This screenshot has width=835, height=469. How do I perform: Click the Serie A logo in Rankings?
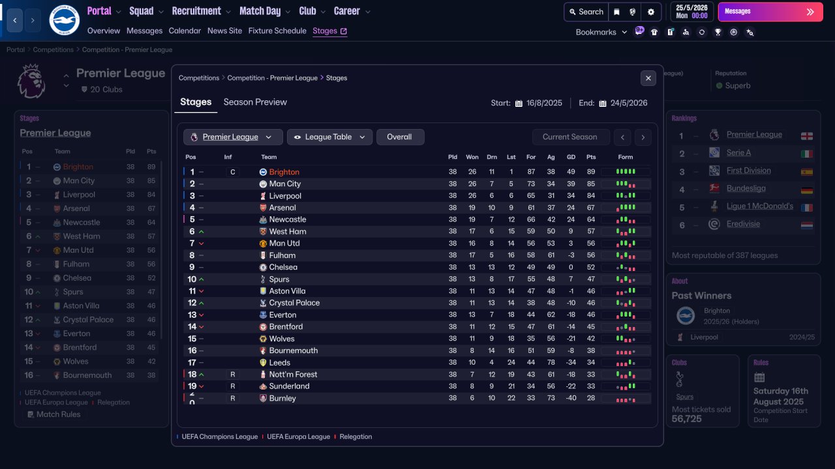tap(714, 152)
